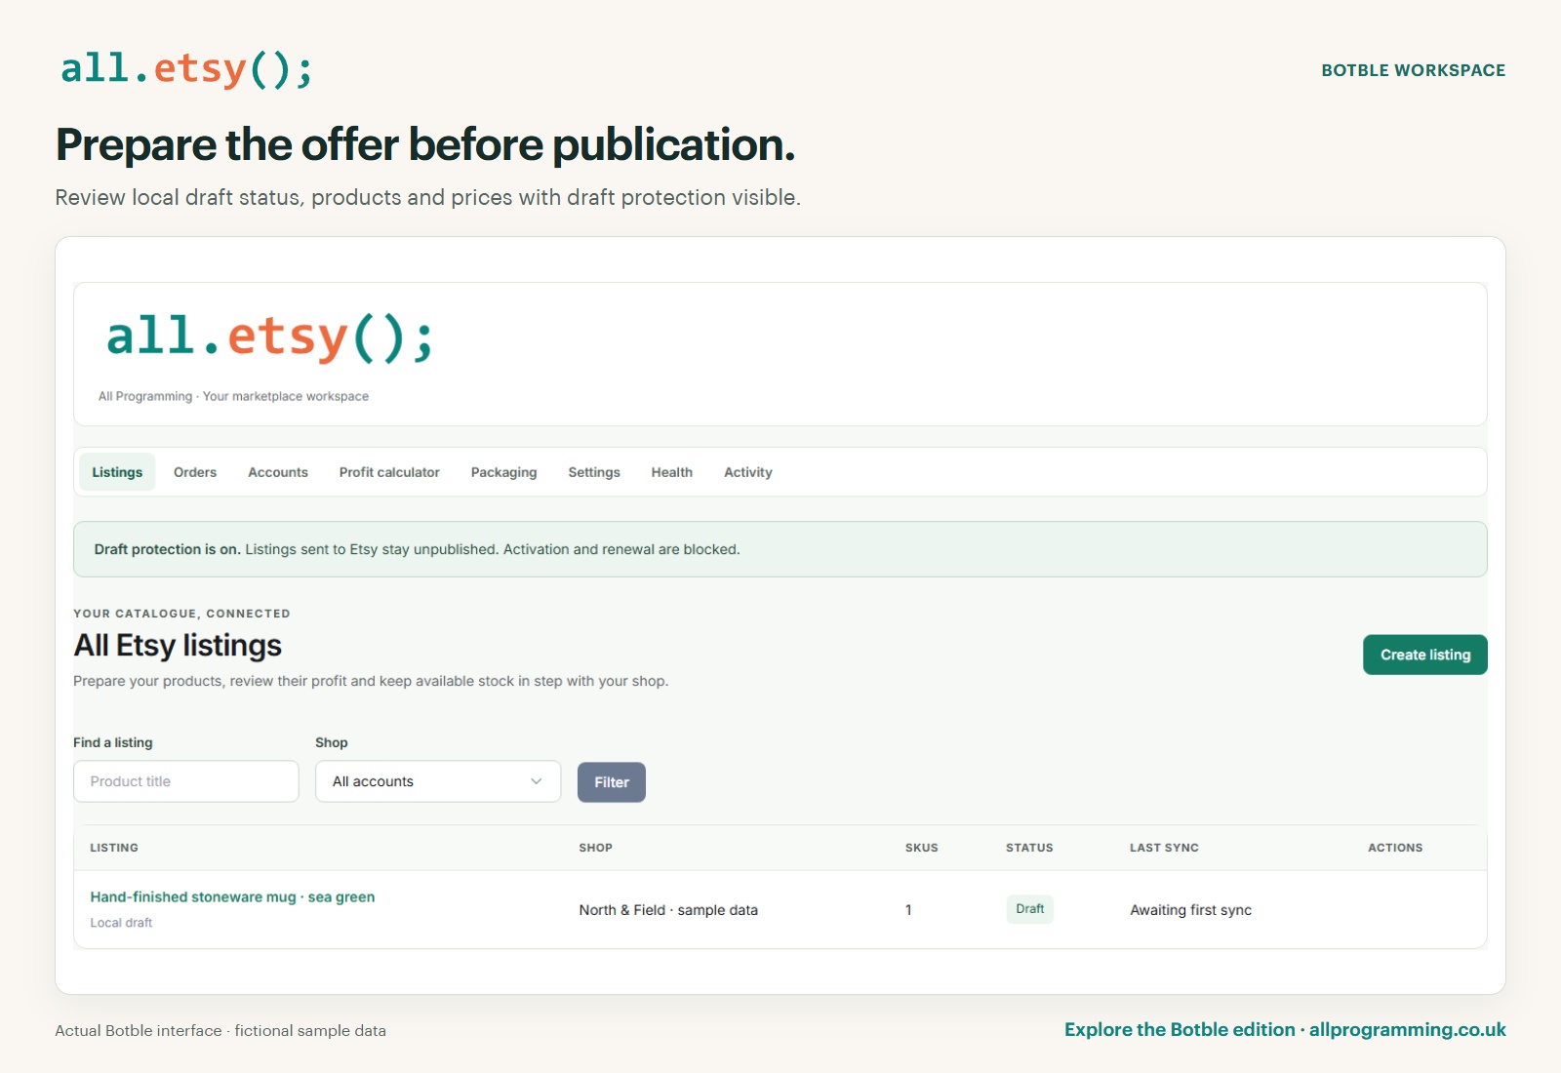1561x1073 pixels.
Task: Click the 'Find a listing' field label
Action: click(113, 742)
